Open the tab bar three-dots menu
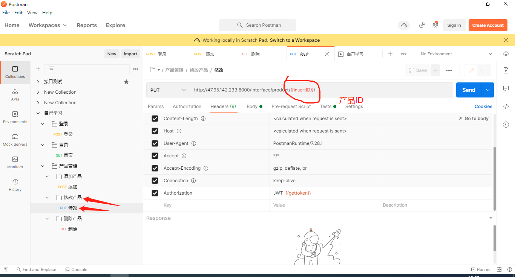The width and height of the screenshot is (515, 277). click(404, 54)
